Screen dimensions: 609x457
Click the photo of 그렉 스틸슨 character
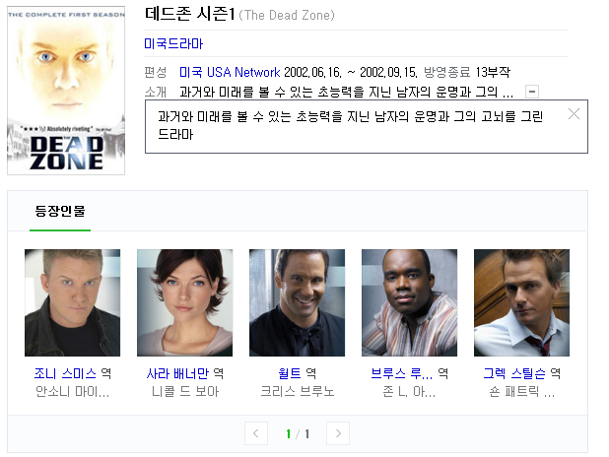(x=521, y=302)
